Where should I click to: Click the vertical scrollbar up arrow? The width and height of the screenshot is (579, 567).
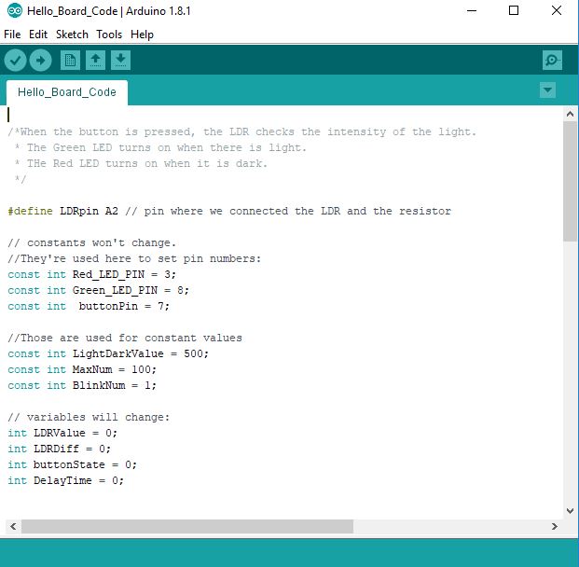pyautogui.click(x=570, y=114)
